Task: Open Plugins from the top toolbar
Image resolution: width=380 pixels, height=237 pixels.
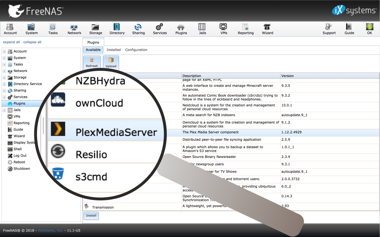Action: [x=181, y=29]
